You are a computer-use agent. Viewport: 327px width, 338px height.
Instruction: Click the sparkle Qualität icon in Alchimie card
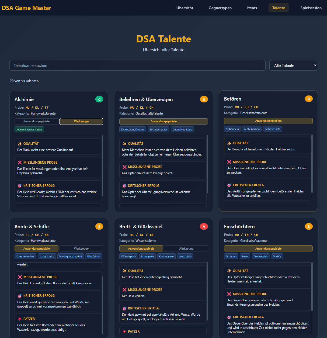point(20,144)
